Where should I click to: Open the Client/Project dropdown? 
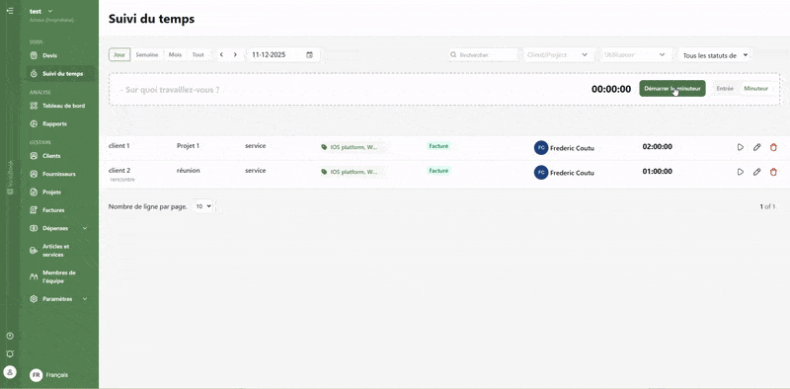(558, 55)
